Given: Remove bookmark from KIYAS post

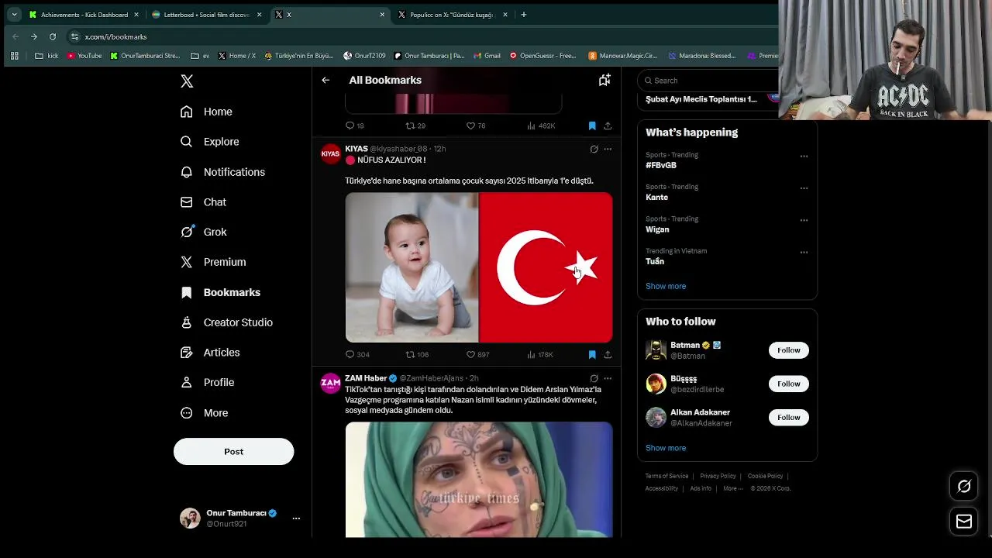Looking at the screenshot, I should pyautogui.click(x=592, y=354).
